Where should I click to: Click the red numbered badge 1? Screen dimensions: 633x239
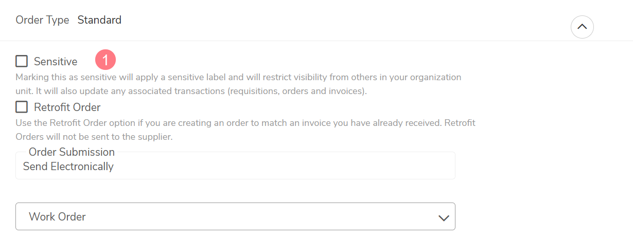click(105, 61)
